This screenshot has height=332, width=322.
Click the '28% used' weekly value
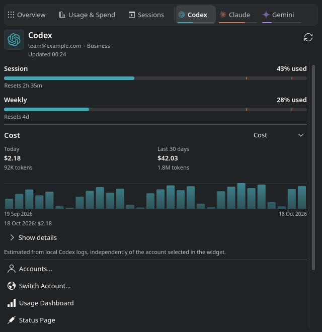(x=291, y=100)
